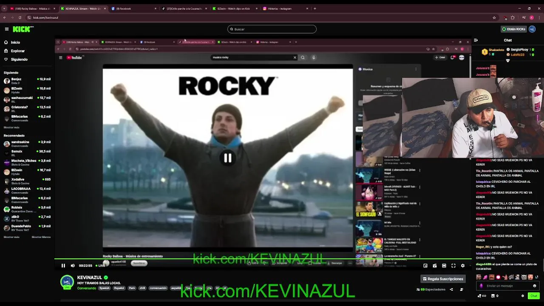The height and width of the screenshot is (306, 544).
Task: Open recommended channel Robleis
Action: (x=27, y=209)
